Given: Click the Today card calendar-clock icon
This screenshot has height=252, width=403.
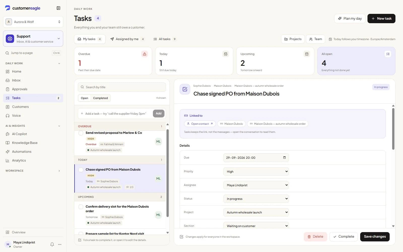Looking at the screenshot, I should 226,54.
